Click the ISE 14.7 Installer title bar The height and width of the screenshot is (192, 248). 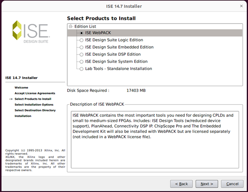pos(124,6)
